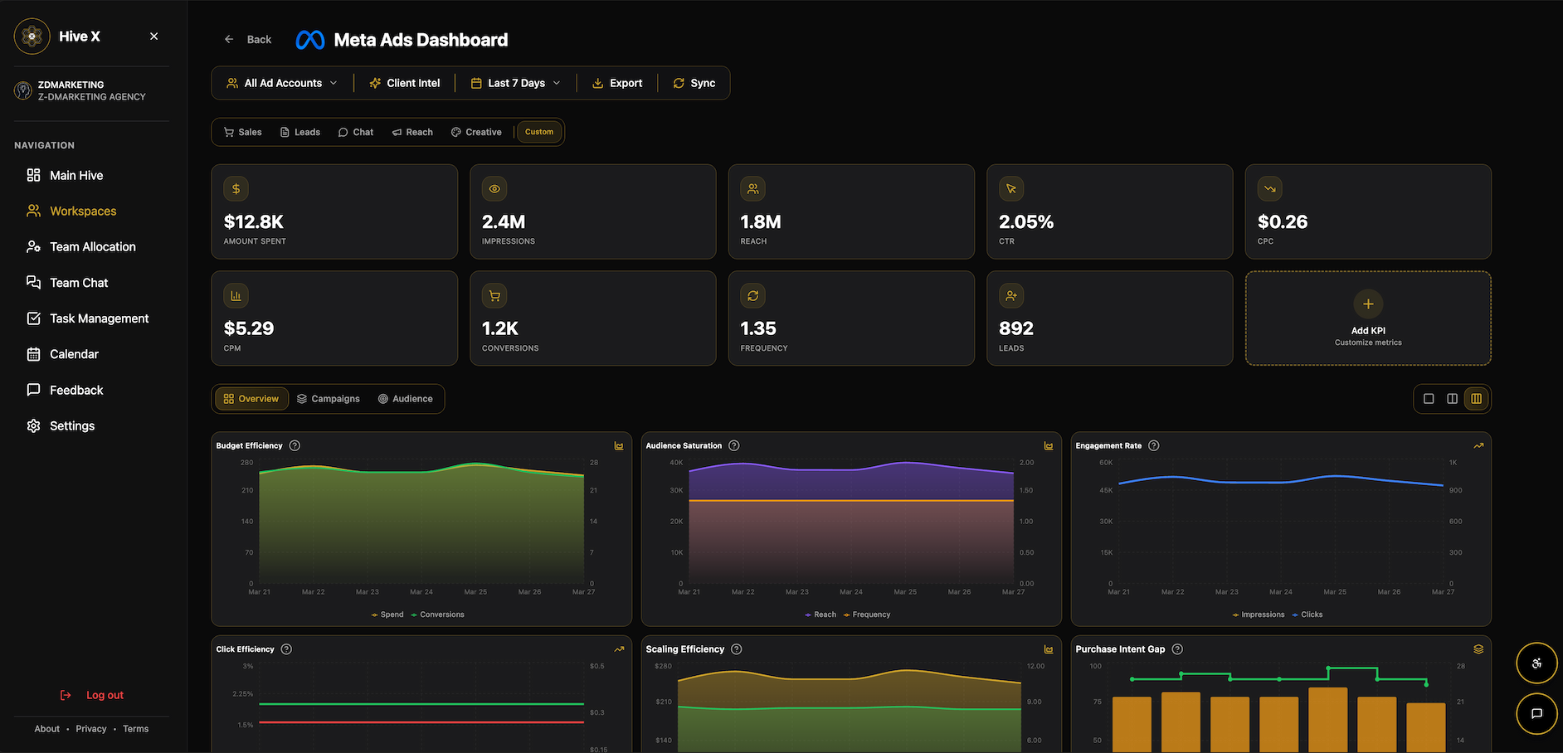Switch to the Campaigns tab

point(329,399)
